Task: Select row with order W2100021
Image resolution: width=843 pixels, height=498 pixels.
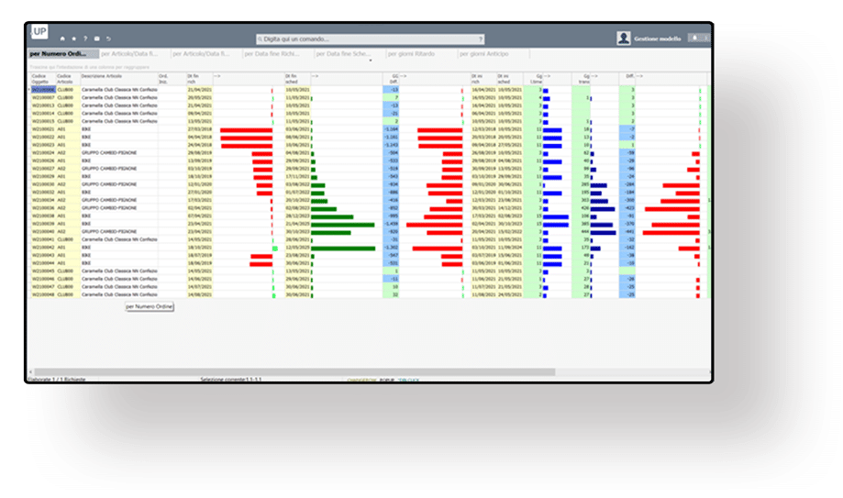Action: [x=43, y=130]
